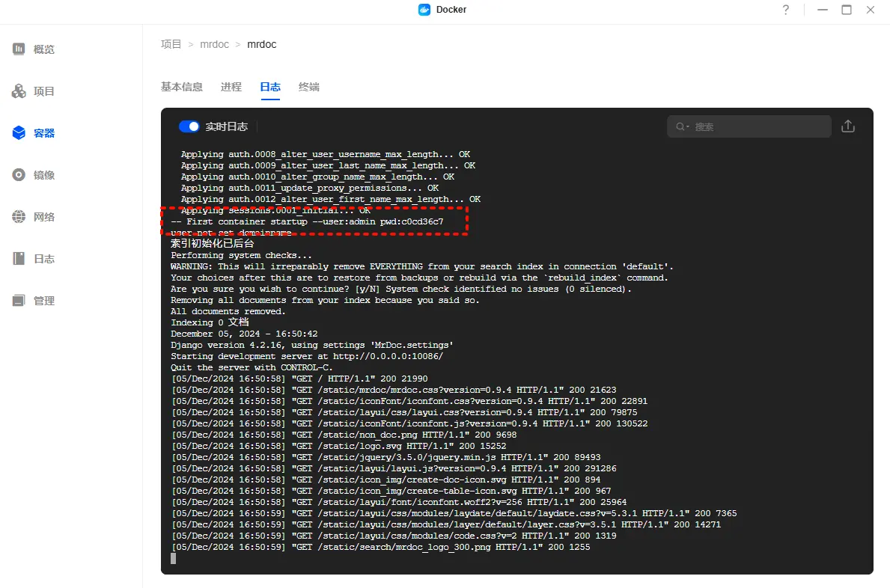Image resolution: width=890 pixels, height=588 pixels.
Task: Open the 镜像 image disc icon
Action: (19, 175)
